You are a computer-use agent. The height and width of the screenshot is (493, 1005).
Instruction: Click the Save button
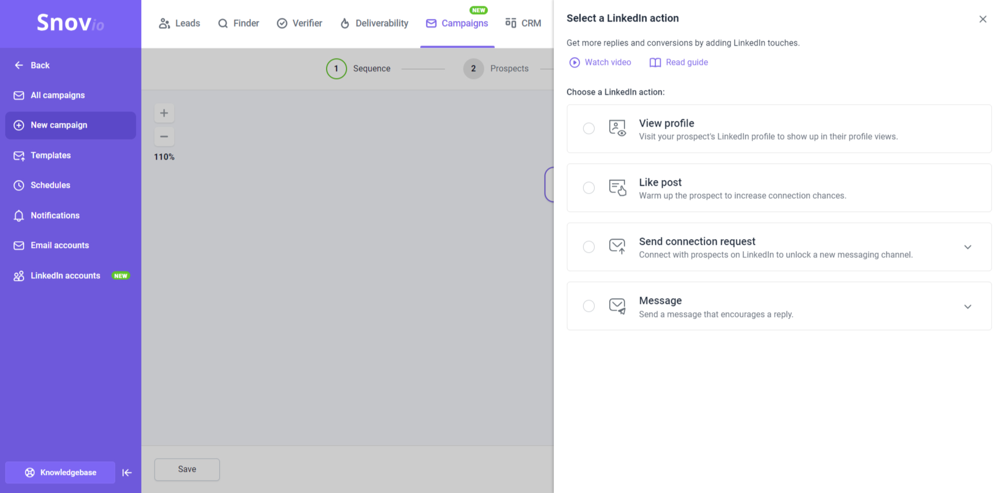point(187,469)
